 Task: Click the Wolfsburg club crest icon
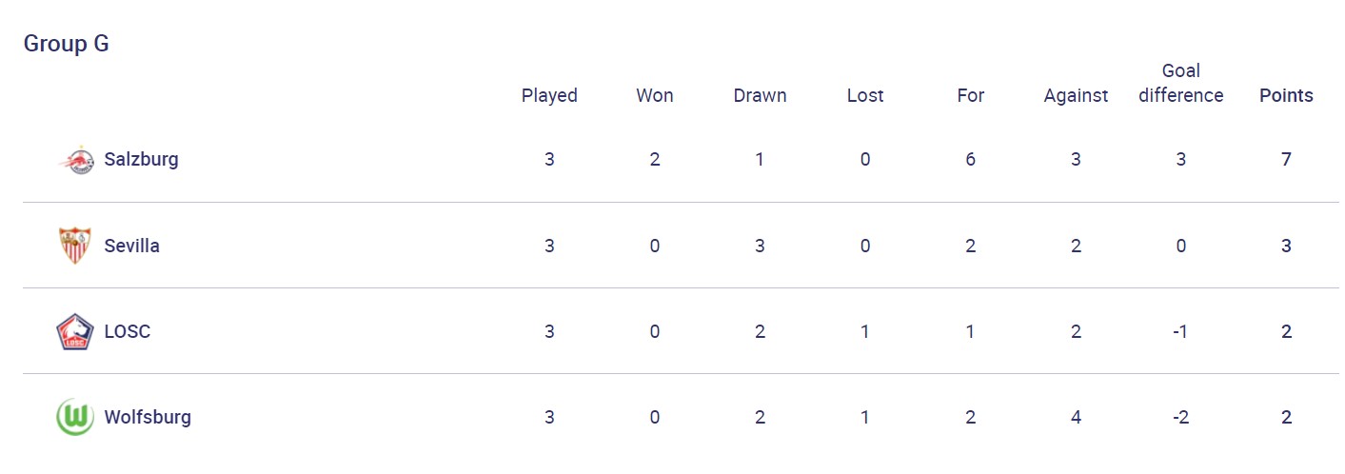[74, 417]
